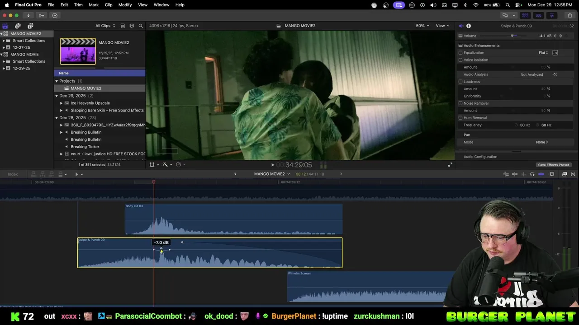579x325 pixels.
Task: Open the Photos and Audio sidebar
Action: pyautogui.click(x=18, y=26)
